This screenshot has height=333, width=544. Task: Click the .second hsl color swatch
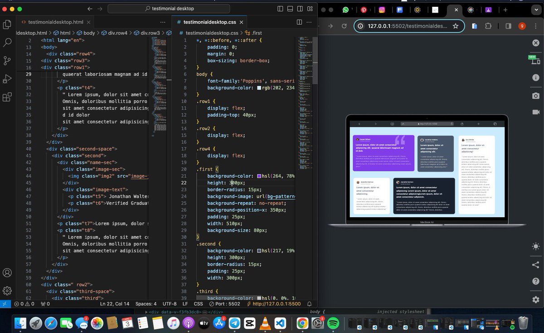[259, 251]
